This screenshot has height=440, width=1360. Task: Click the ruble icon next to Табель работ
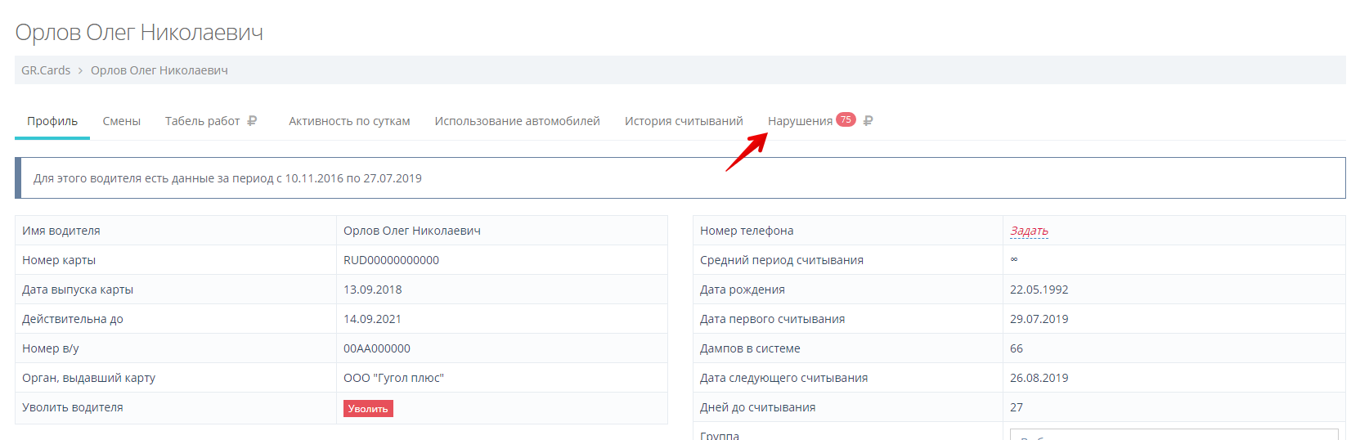[252, 121]
